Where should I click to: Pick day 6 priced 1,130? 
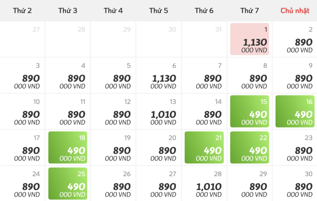(x=158, y=75)
